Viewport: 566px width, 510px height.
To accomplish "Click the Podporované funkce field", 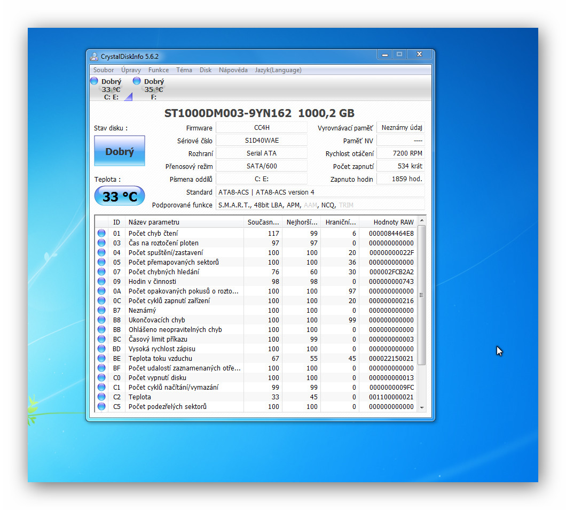I will [320, 205].
